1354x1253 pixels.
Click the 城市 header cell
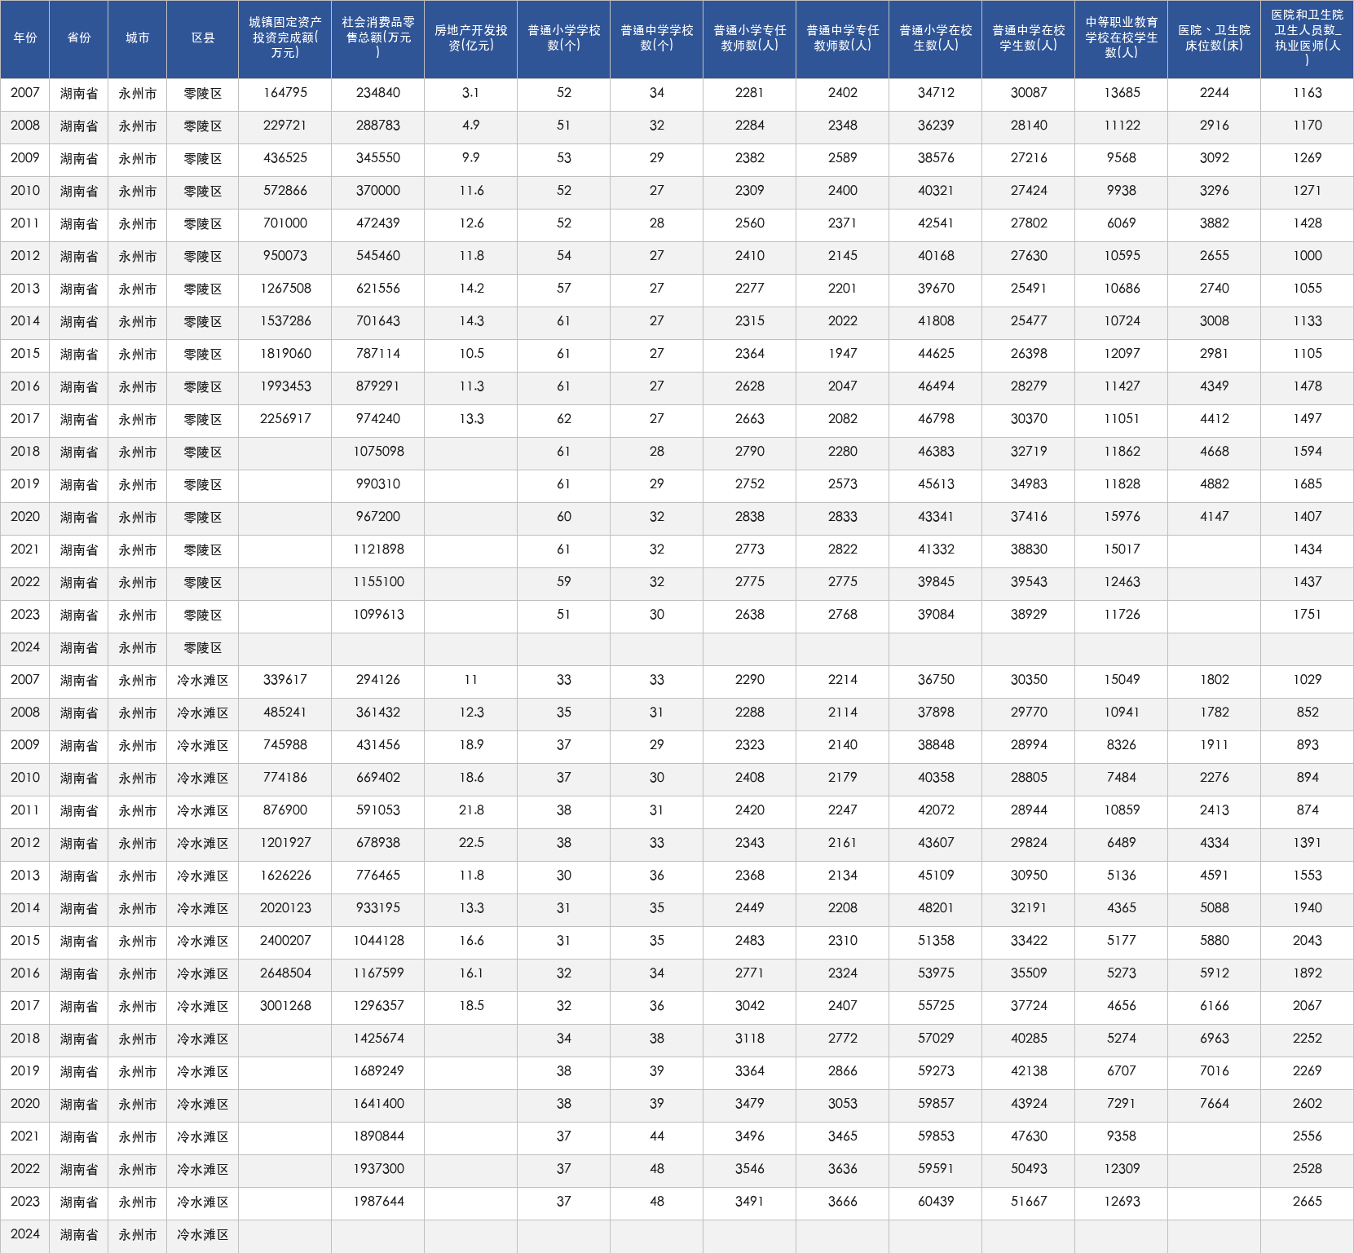point(138,39)
